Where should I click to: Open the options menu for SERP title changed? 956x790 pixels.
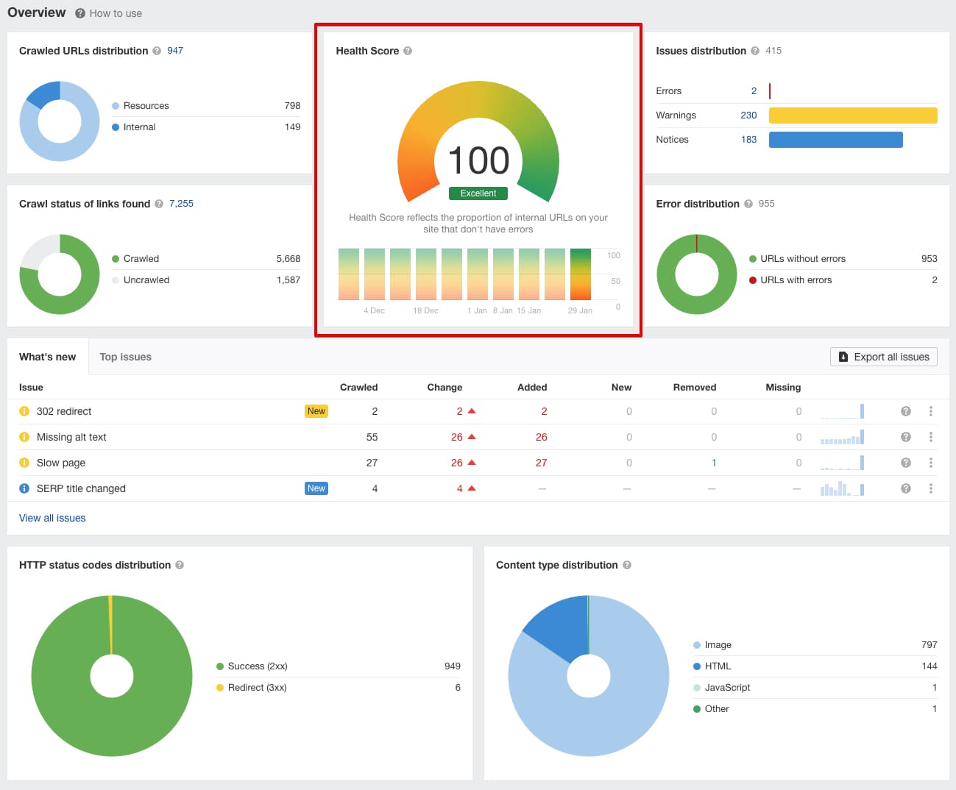[931, 488]
